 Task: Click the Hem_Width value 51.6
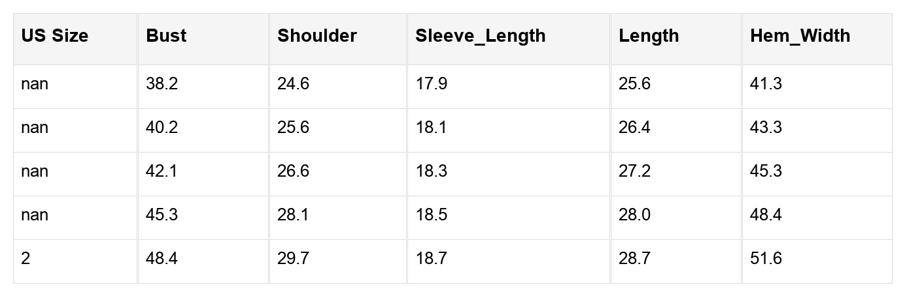766,259
